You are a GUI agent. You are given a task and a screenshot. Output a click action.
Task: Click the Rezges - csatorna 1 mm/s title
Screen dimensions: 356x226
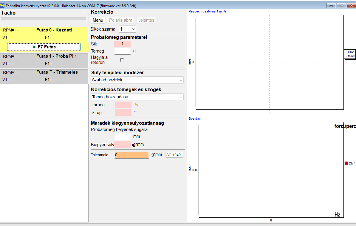[x=208, y=11]
